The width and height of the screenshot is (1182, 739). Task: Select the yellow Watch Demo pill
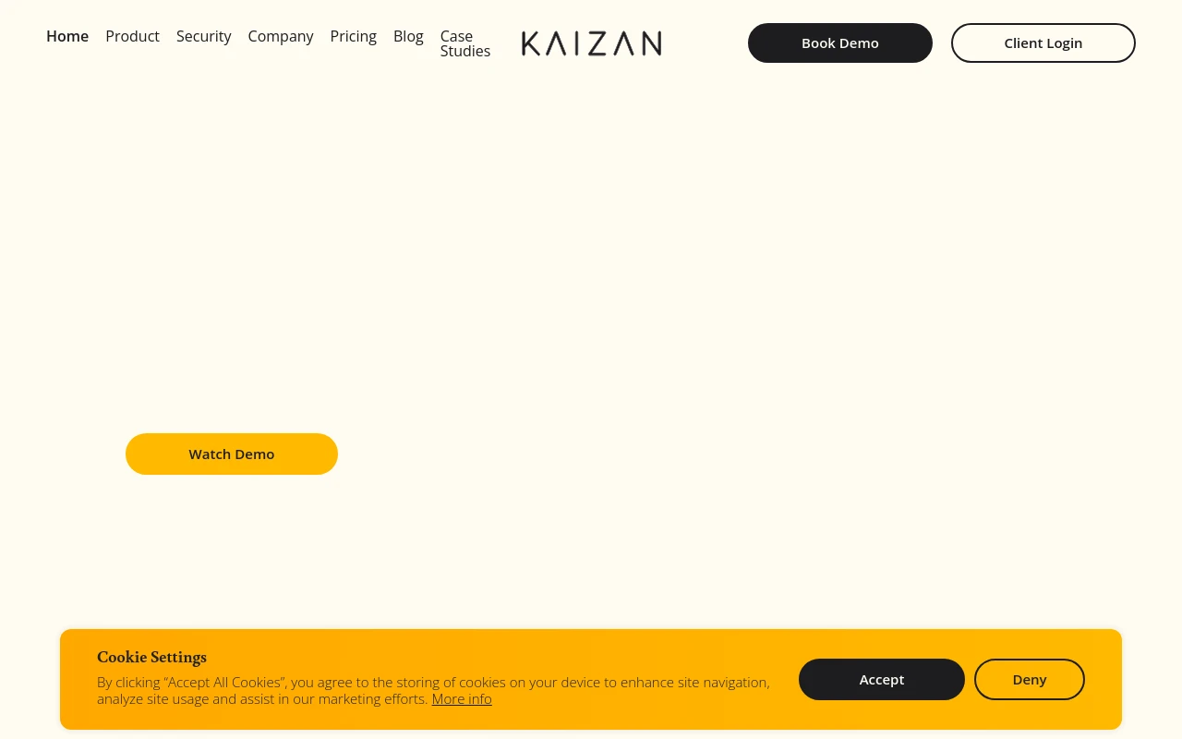232,454
